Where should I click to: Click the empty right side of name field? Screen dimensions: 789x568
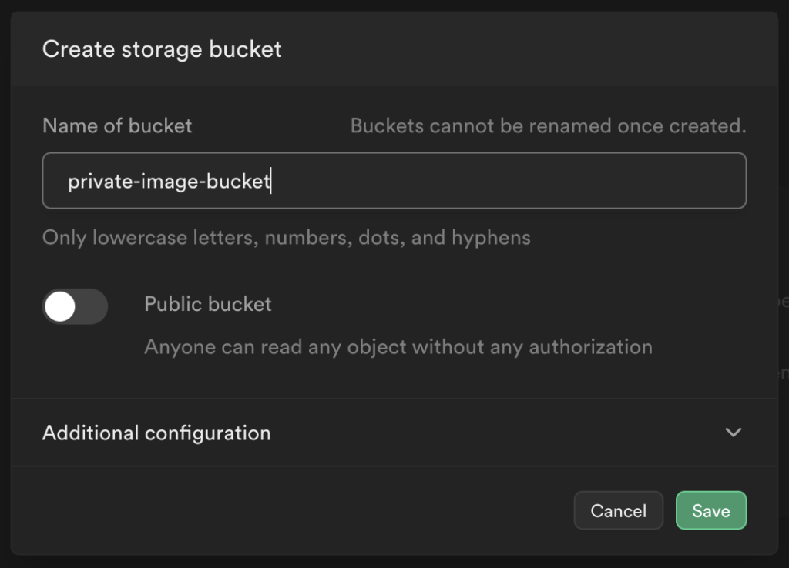pos(539,181)
